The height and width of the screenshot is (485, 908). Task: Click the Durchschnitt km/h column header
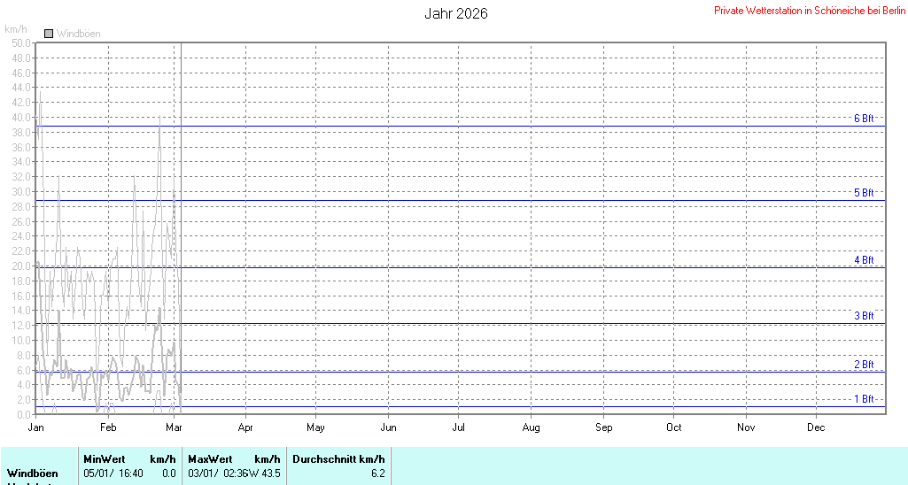[338, 459]
